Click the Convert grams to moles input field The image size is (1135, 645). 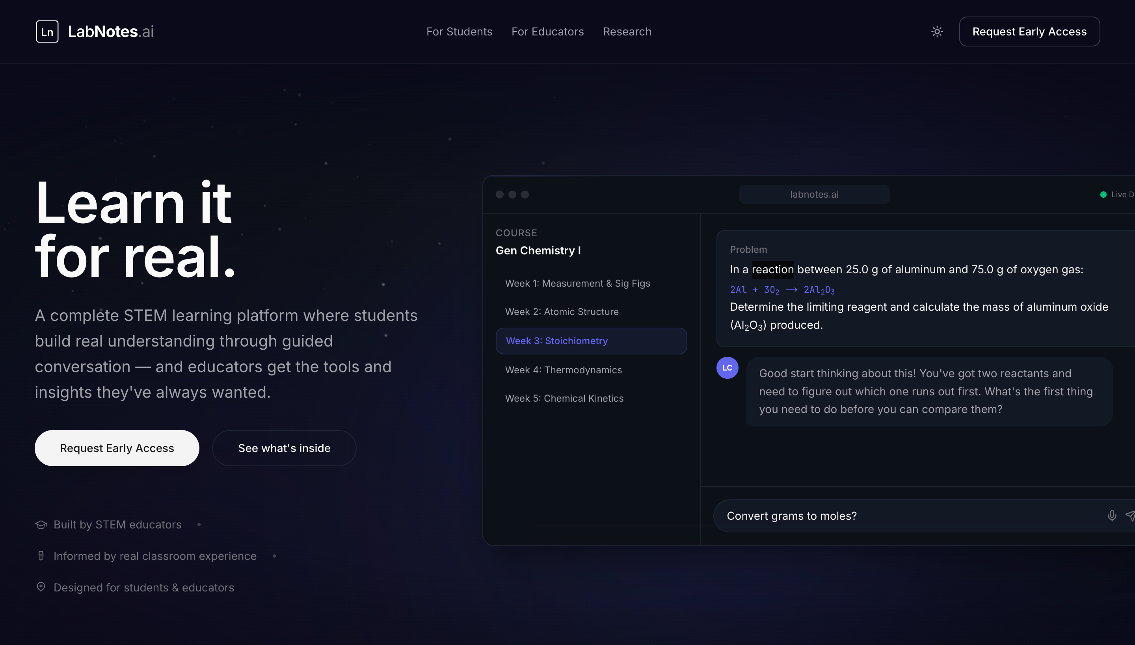904,516
